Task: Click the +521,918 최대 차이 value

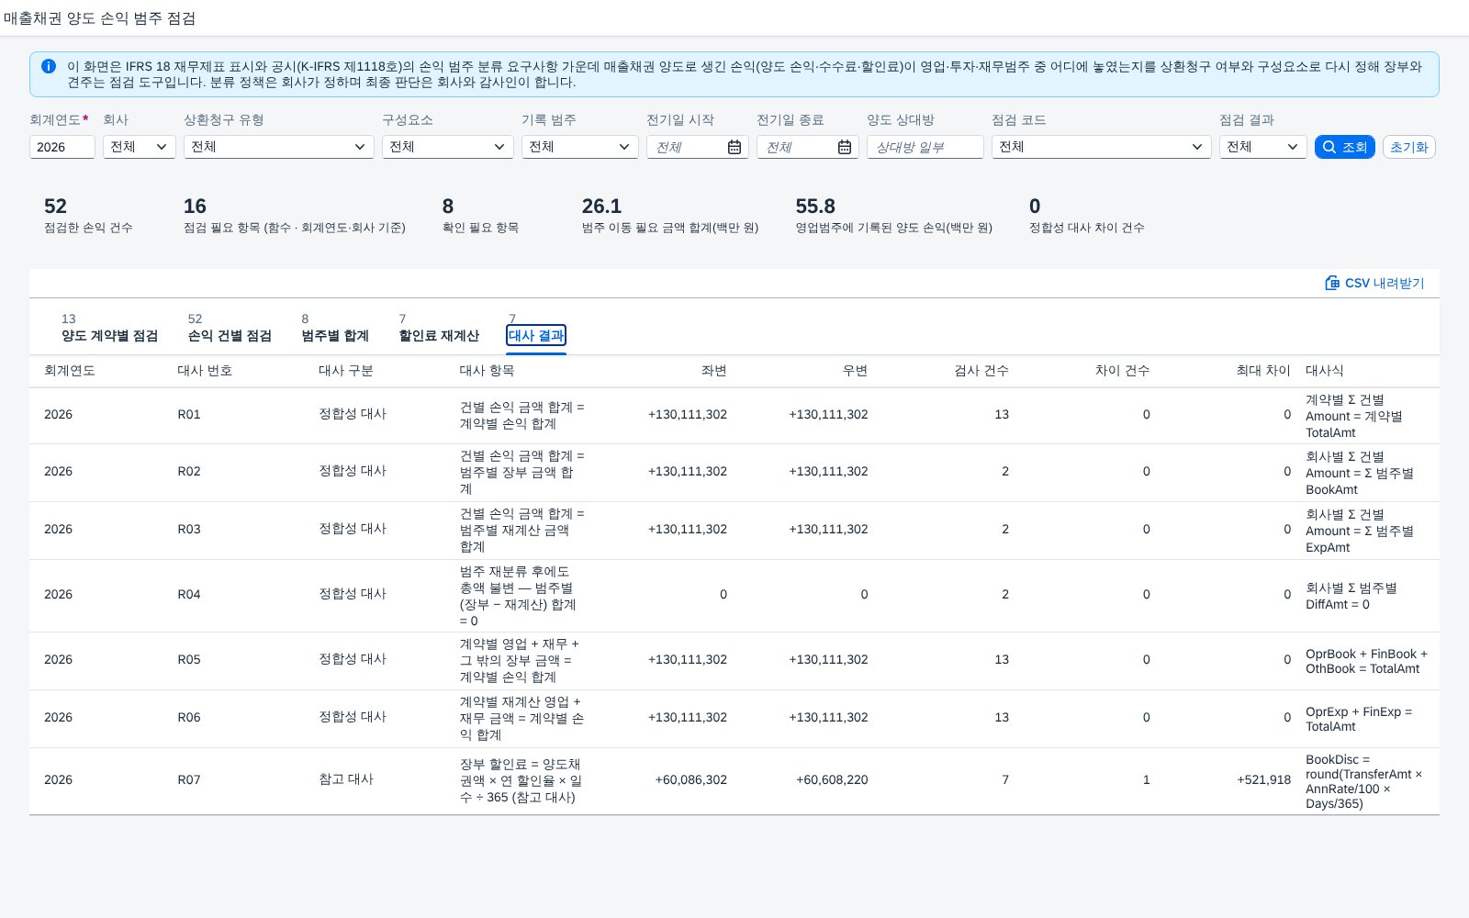Action: tap(1263, 780)
